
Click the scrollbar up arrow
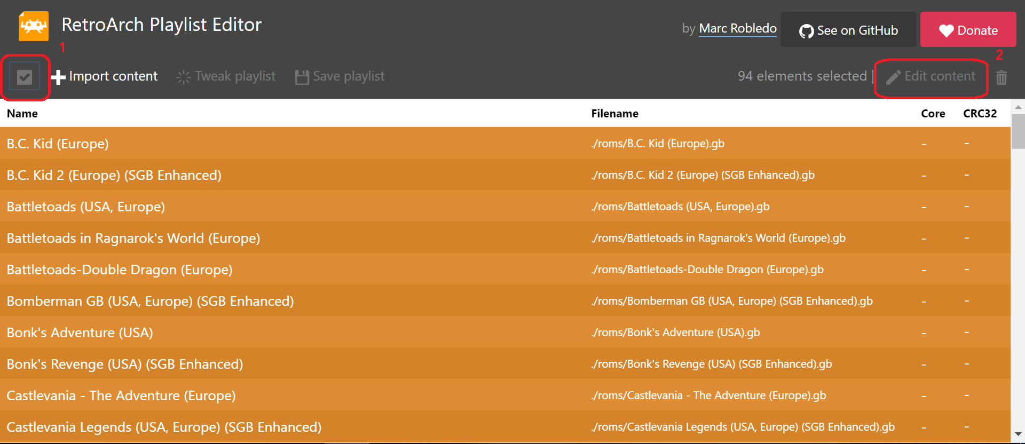pos(1018,107)
